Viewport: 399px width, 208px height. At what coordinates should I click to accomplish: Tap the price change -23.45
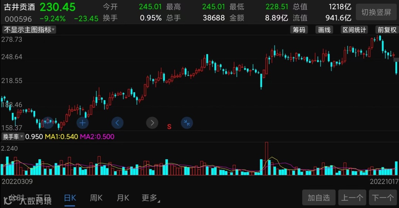click(x=86, y=18)
